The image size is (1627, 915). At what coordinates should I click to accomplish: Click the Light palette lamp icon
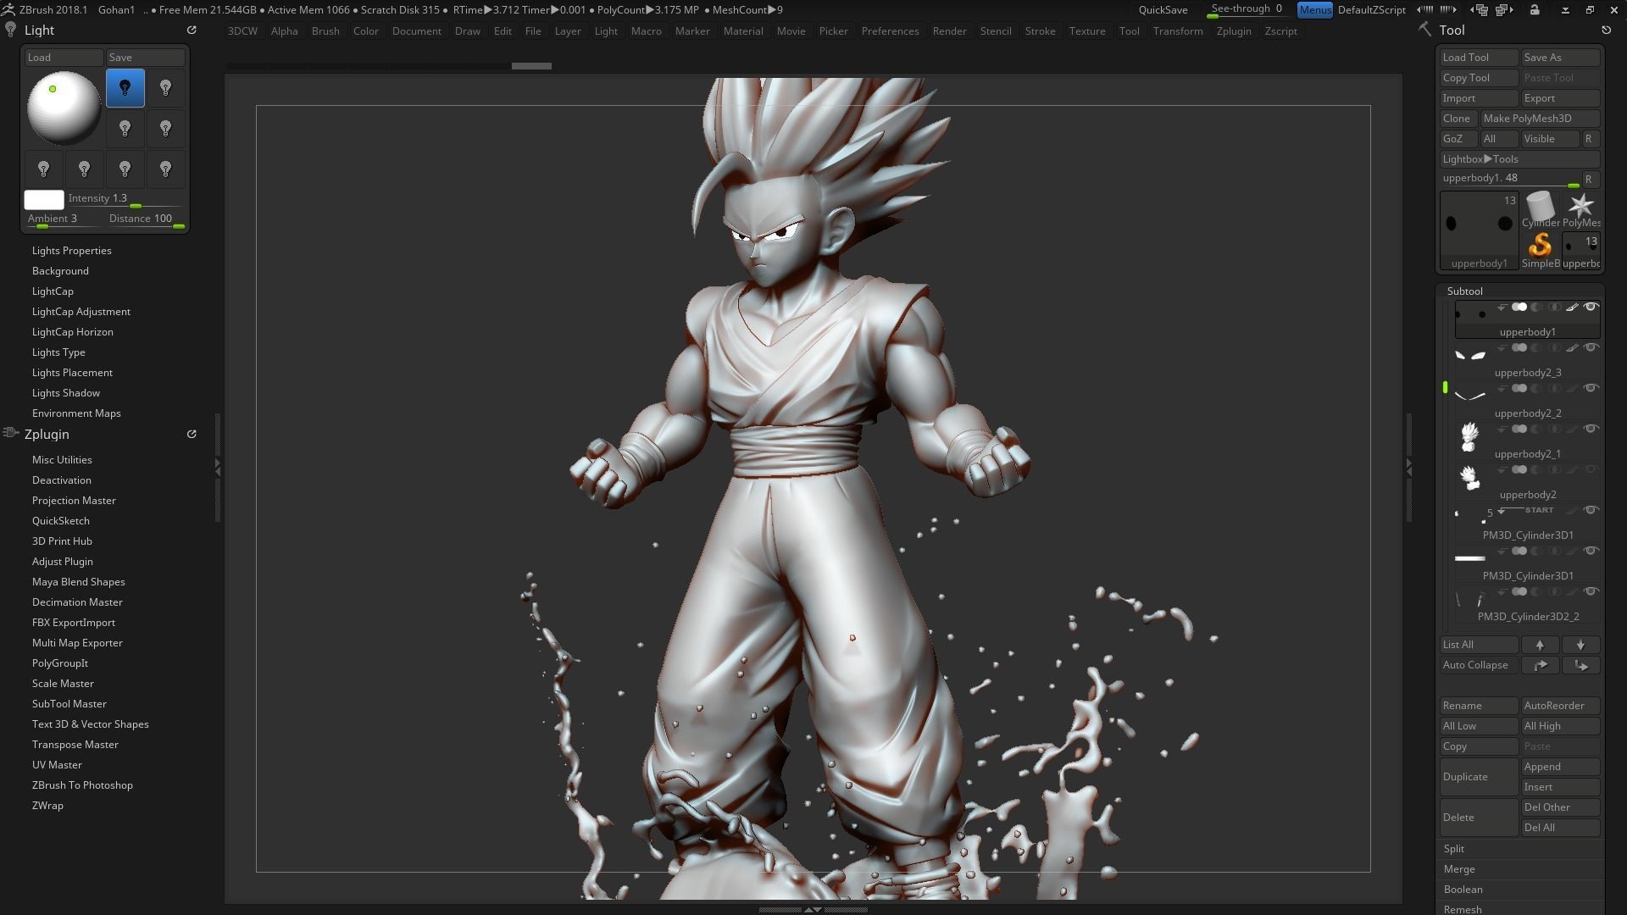(10, 30)
